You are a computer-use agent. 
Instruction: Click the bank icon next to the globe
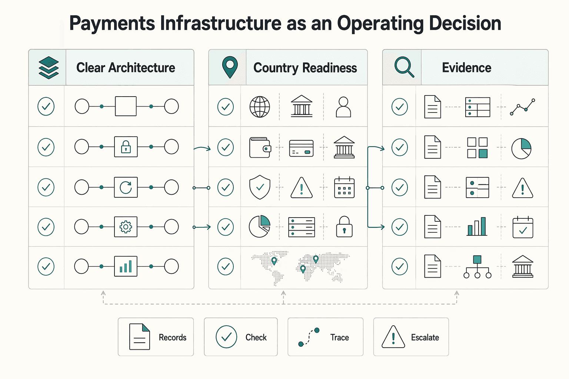(302, 106)
